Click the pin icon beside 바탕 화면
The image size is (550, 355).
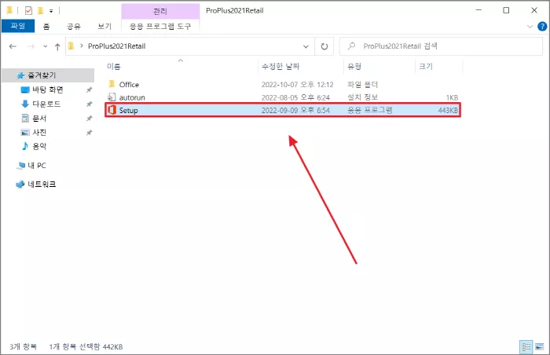pyautogui.click(x=89, y=90)
